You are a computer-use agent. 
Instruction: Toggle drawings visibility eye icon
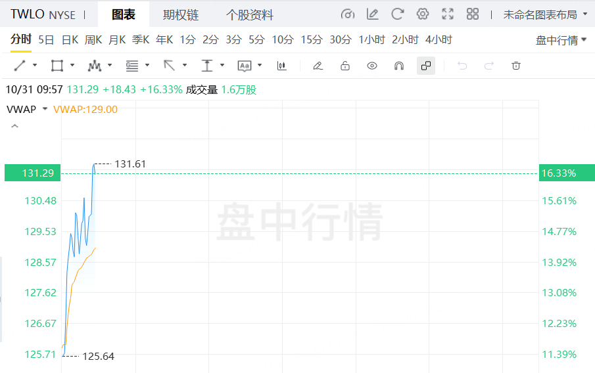click(x=372, y=66)
